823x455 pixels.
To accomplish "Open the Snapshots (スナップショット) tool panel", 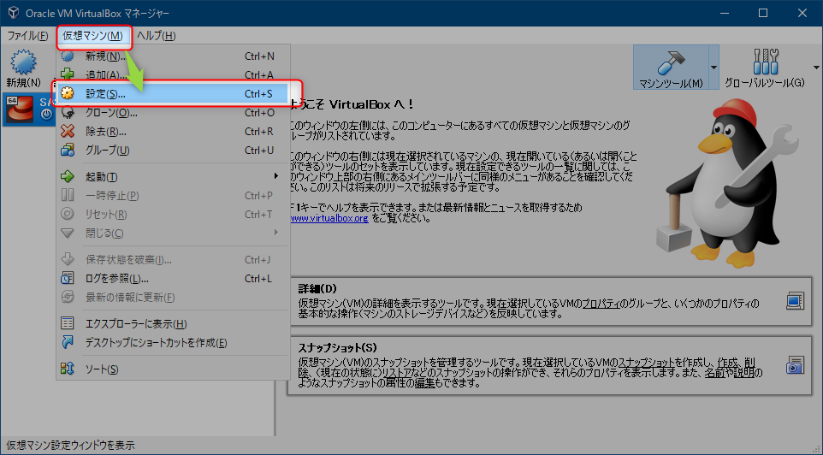I will click(549, 365).
